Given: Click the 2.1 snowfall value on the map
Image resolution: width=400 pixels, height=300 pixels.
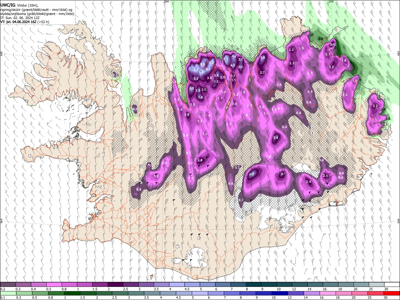Looking at the screenshot, I should point(328,54).
